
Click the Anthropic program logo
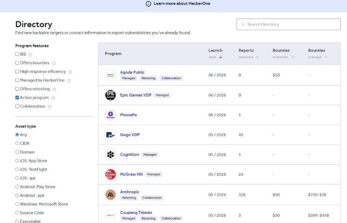pyautogui.click(x=110, y=195)
